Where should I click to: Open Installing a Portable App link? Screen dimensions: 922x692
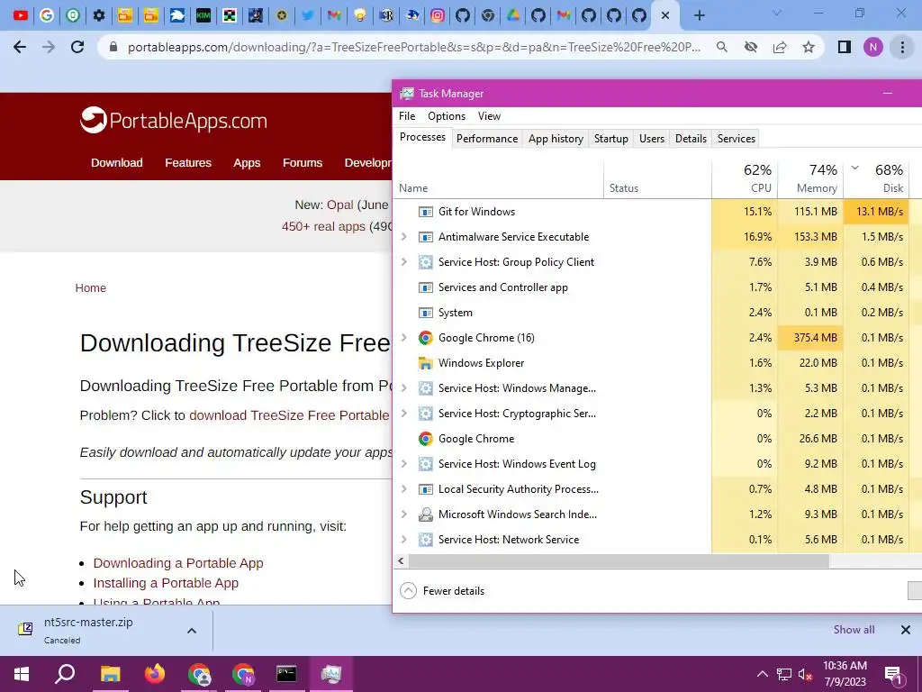(x=166, y=583)
